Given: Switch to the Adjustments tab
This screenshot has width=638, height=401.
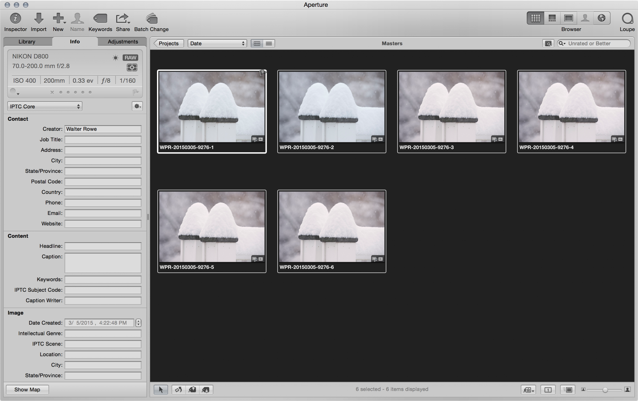Looking at the screenshot, I should click(x=122, y=41).
